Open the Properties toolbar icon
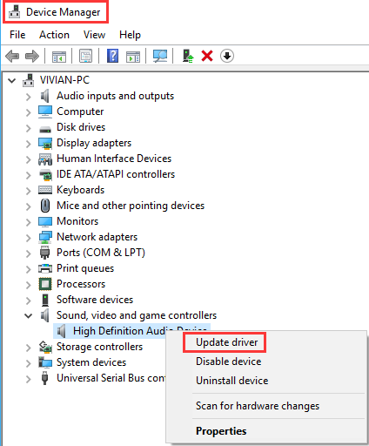Viewport: 369px width, 446px height. [85, 56]
